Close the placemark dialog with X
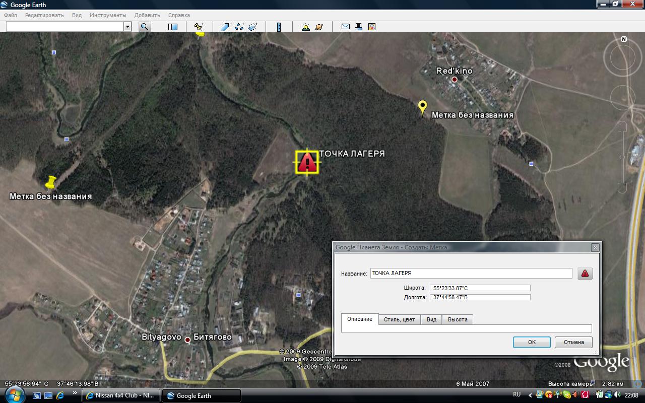Image resolution: width=645 pixels, height=403 pixels. [x=595, y=247]
